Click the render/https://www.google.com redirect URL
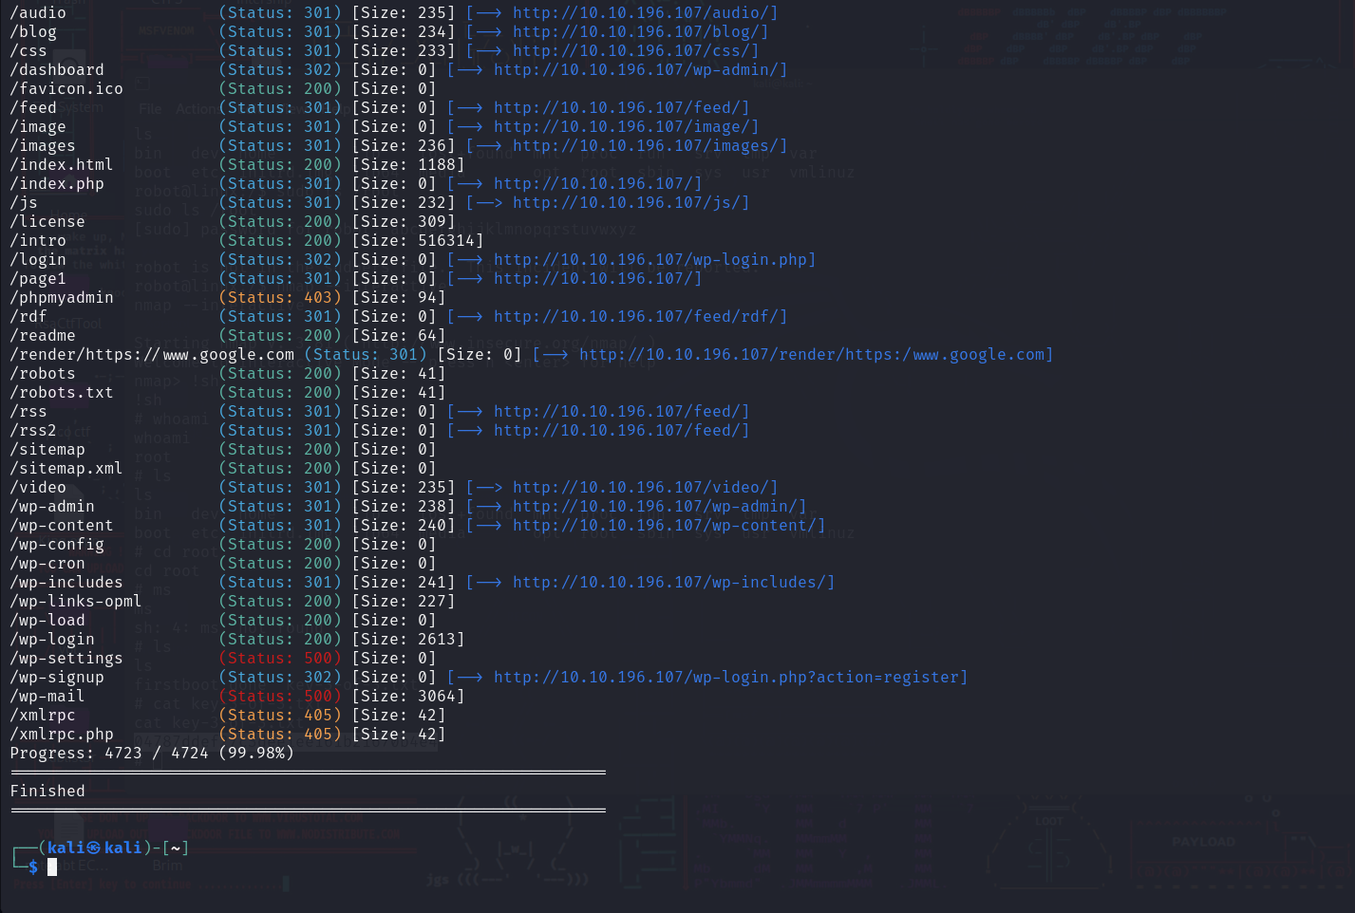Viewport: 1355px width, 913px height. point(812,354)
